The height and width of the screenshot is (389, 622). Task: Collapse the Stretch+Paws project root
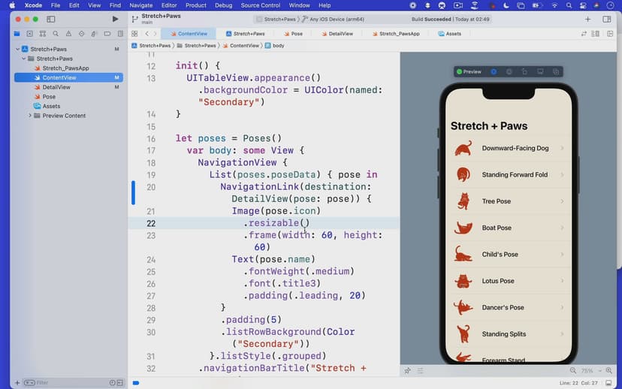(x=17, y=49)
